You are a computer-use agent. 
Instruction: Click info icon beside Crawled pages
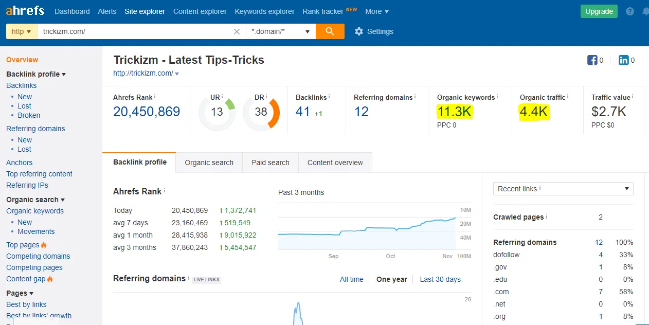click(546, 216)
